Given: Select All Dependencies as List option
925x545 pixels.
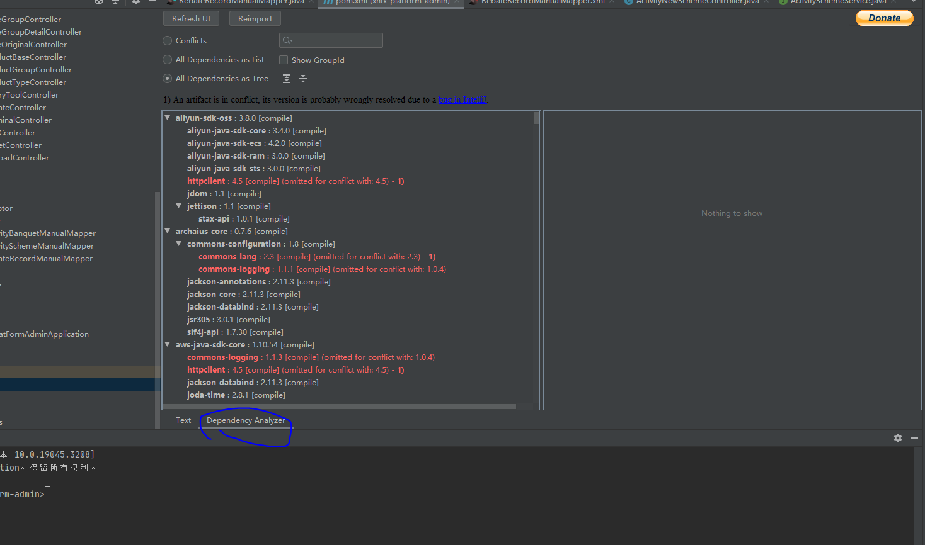Looking at the screenshot, I should point(168,60).
